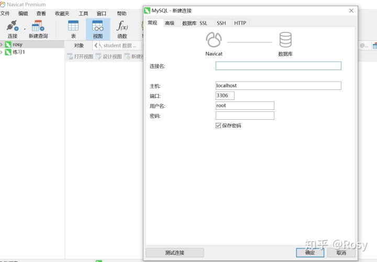Screen dimensions: 377x262
Task: Click the Open View icon (打开视图)
Action: coord(70,56)
